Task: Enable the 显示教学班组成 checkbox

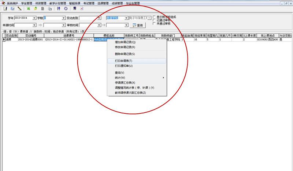Action: (x=154, y=17)
